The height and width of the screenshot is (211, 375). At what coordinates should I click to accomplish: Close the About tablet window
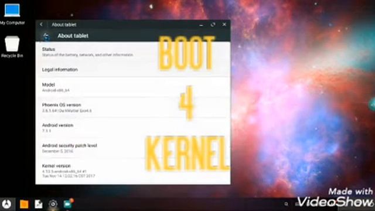point(224,25)
